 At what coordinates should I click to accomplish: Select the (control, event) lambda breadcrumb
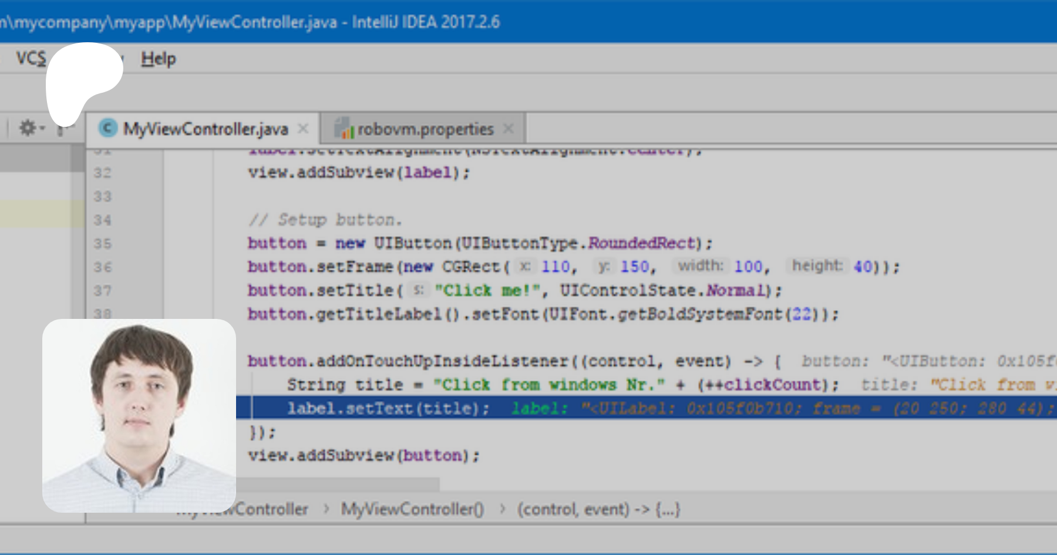click(x=598, y=509)
